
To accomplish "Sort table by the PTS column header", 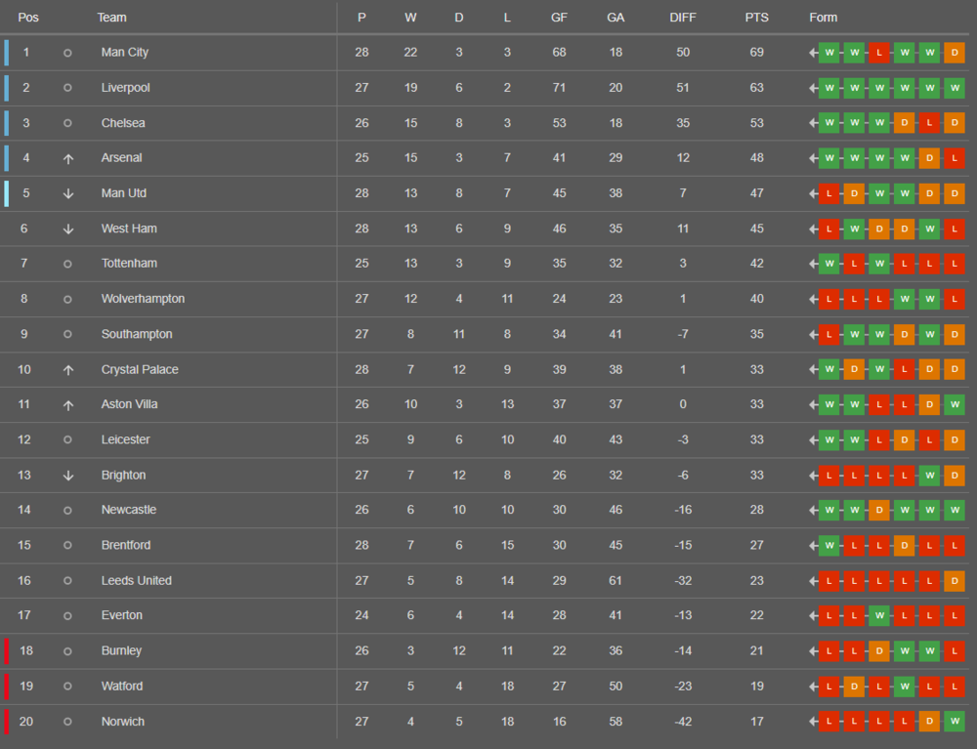I will click(x=756, y=18).
